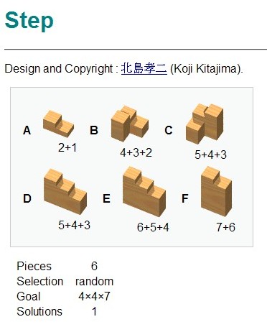Click the 6+5+4 label under piece E

tap(153, 227)
